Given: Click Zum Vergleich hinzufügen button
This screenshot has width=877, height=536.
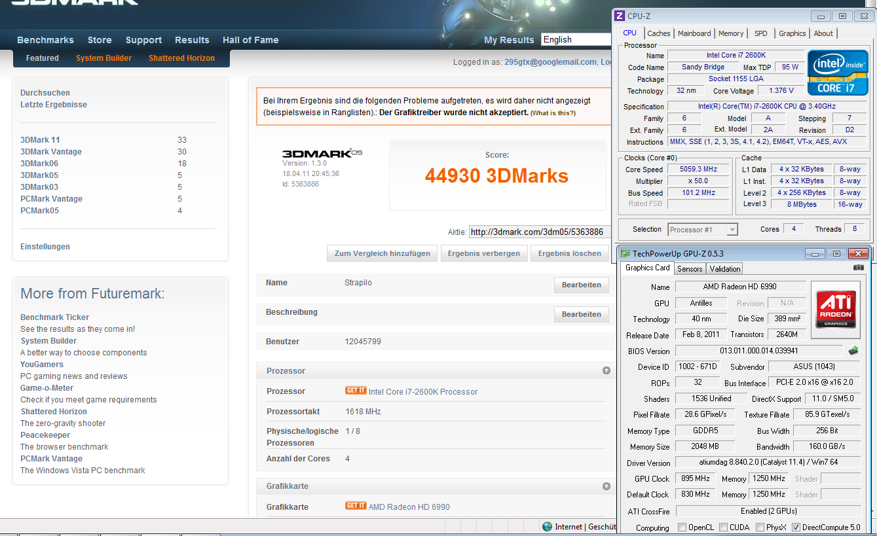Looking at the screenshot, I should [383, 253].
